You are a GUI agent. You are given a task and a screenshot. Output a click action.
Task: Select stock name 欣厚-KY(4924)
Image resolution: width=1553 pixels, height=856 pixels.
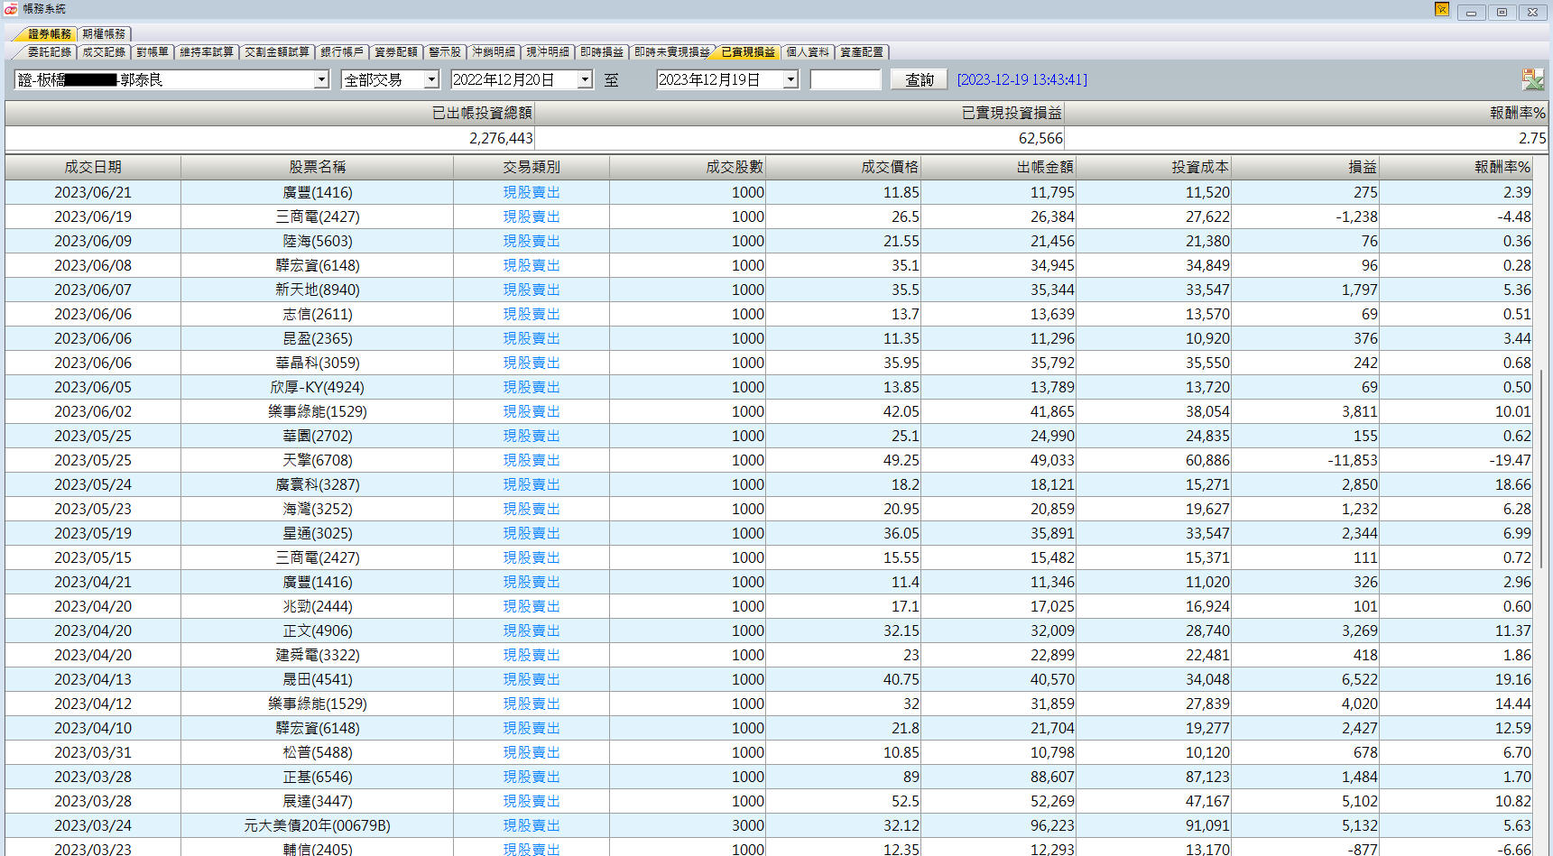[x=318, y=387]
